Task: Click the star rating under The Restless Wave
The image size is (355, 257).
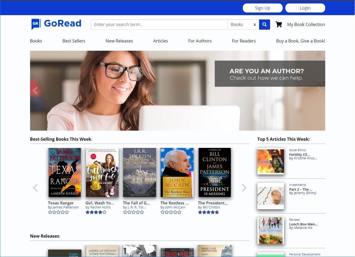Action: (171, 212)
